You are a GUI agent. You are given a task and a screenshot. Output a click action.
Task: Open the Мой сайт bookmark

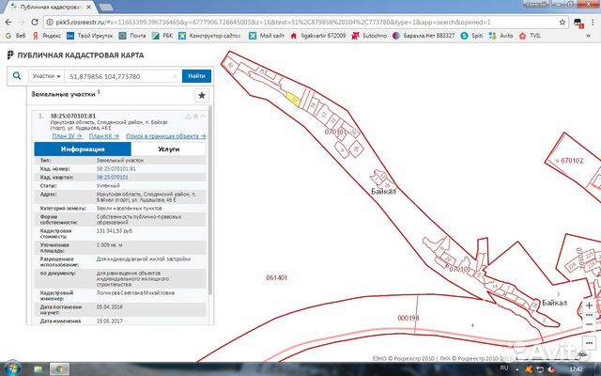tap(267, 36)
